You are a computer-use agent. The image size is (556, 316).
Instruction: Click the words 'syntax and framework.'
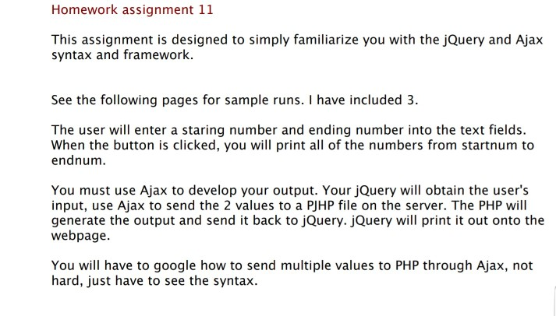point(122,55)
